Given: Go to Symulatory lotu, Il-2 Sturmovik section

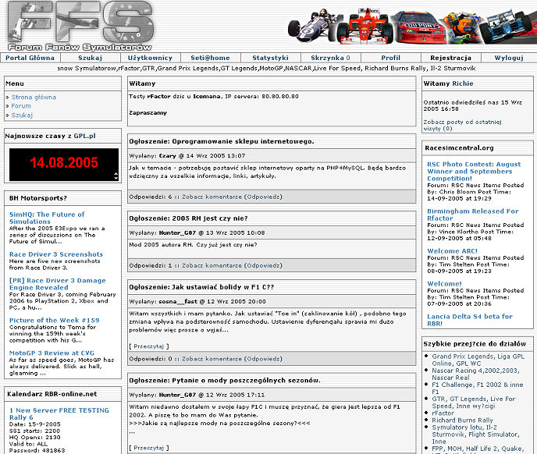Looking at the screenshot, I should coord(475,434).
